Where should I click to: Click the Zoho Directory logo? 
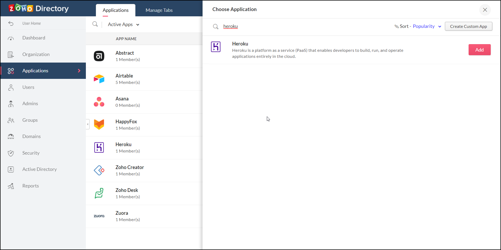coord(38,8)
